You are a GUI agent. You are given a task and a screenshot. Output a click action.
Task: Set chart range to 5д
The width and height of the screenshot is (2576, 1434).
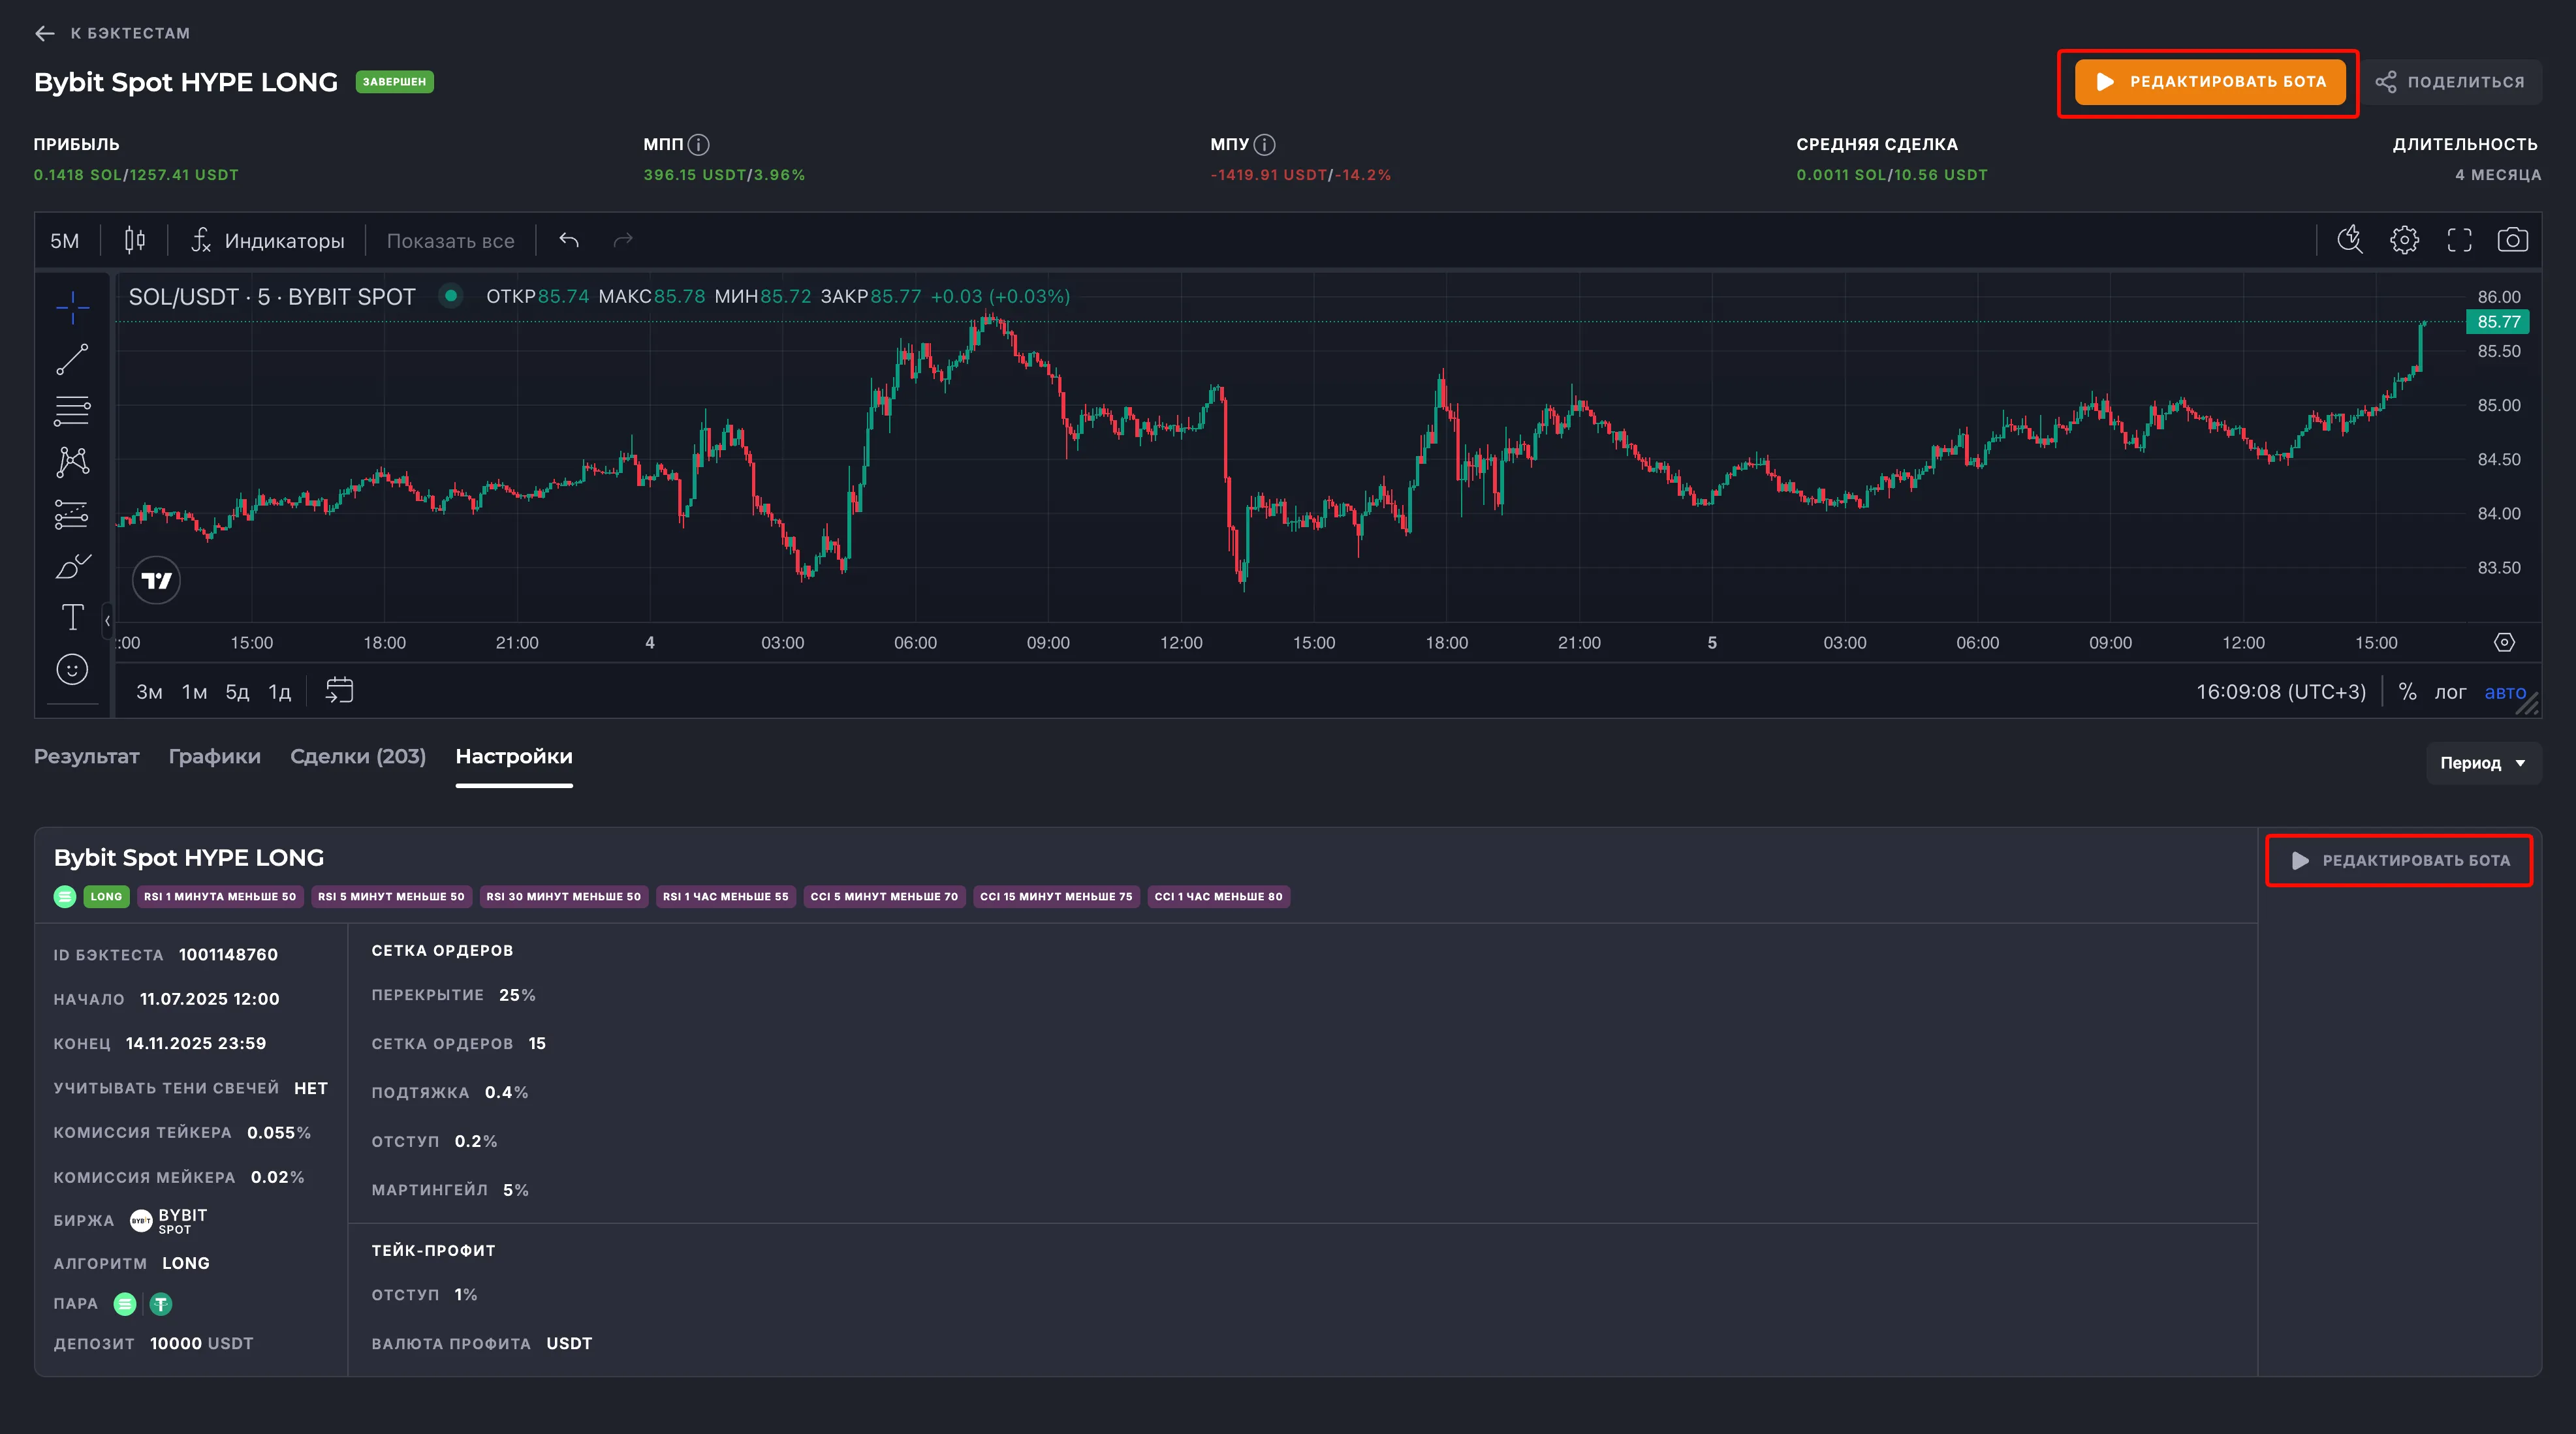237,692
